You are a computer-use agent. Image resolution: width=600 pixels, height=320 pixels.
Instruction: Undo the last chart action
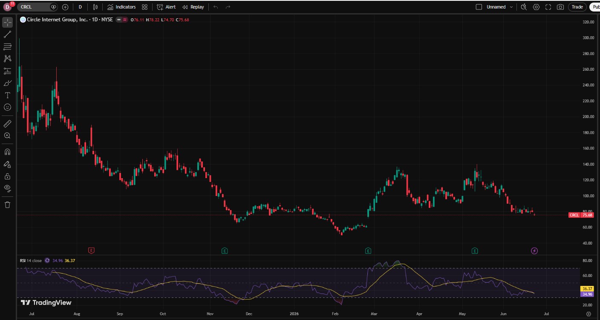point(216,7)
